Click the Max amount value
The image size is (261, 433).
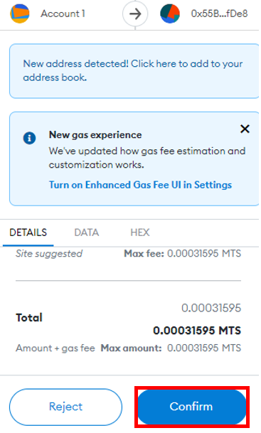tap(204, 348)
